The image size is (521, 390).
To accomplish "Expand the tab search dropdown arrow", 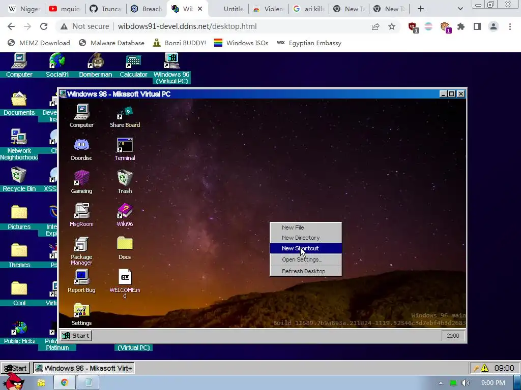I will tap(460, 9).
